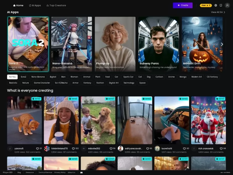Like yarono5's video with heart icon

pos(38,148)
